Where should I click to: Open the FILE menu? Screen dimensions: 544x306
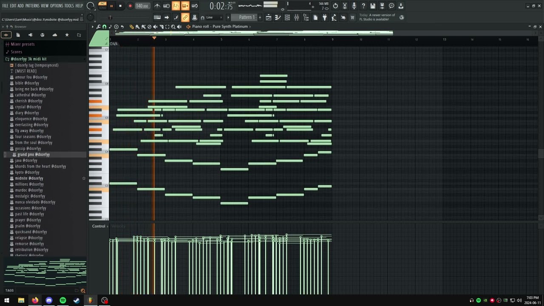click(x=5, y=6)
